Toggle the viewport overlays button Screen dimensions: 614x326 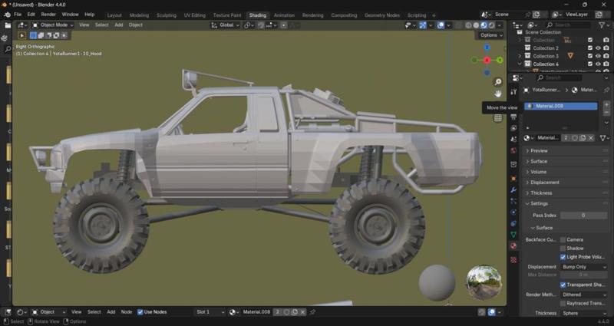[x=441, y=25]
